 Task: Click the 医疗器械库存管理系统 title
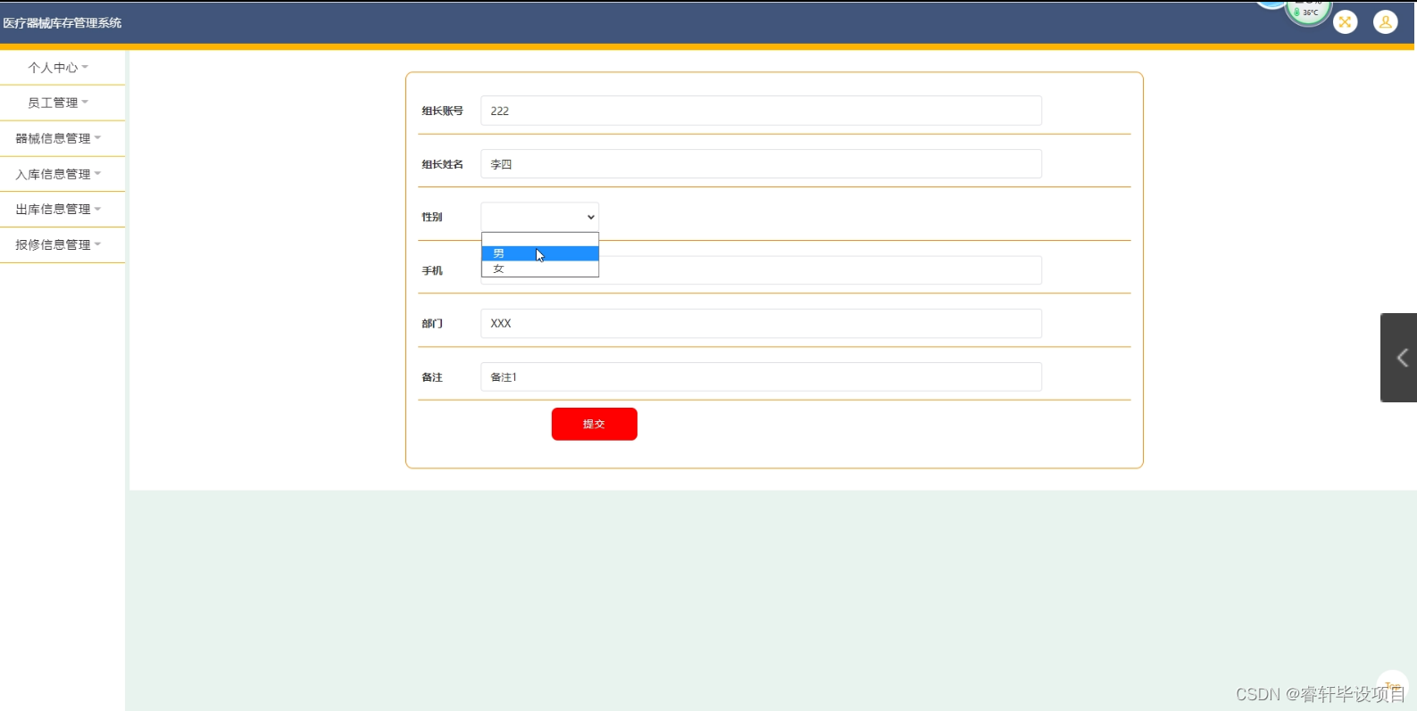pyautogui.click(x=63, y=23)
